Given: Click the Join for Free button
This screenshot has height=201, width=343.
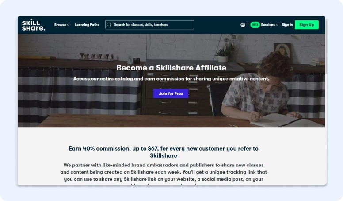Looking at the screenshot, I should 171,93.
